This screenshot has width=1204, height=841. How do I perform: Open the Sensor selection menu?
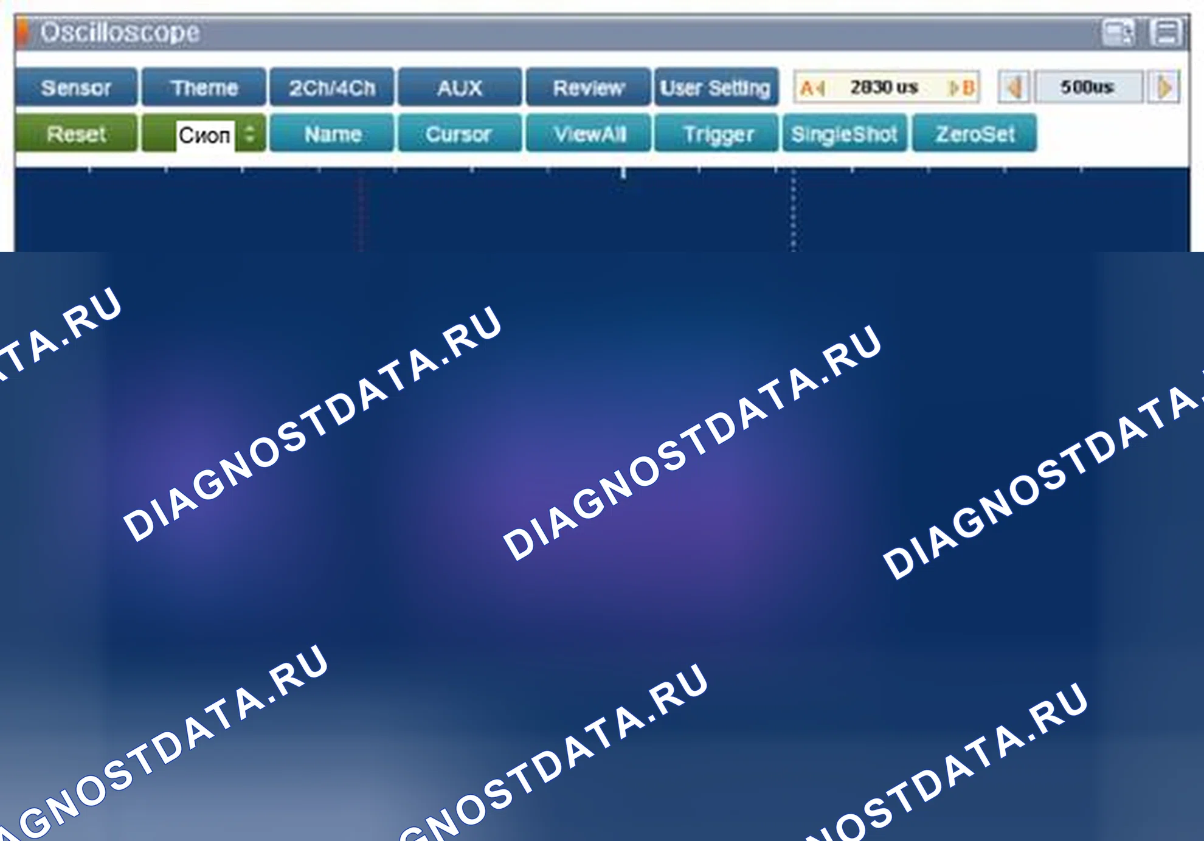coord(76,88)
